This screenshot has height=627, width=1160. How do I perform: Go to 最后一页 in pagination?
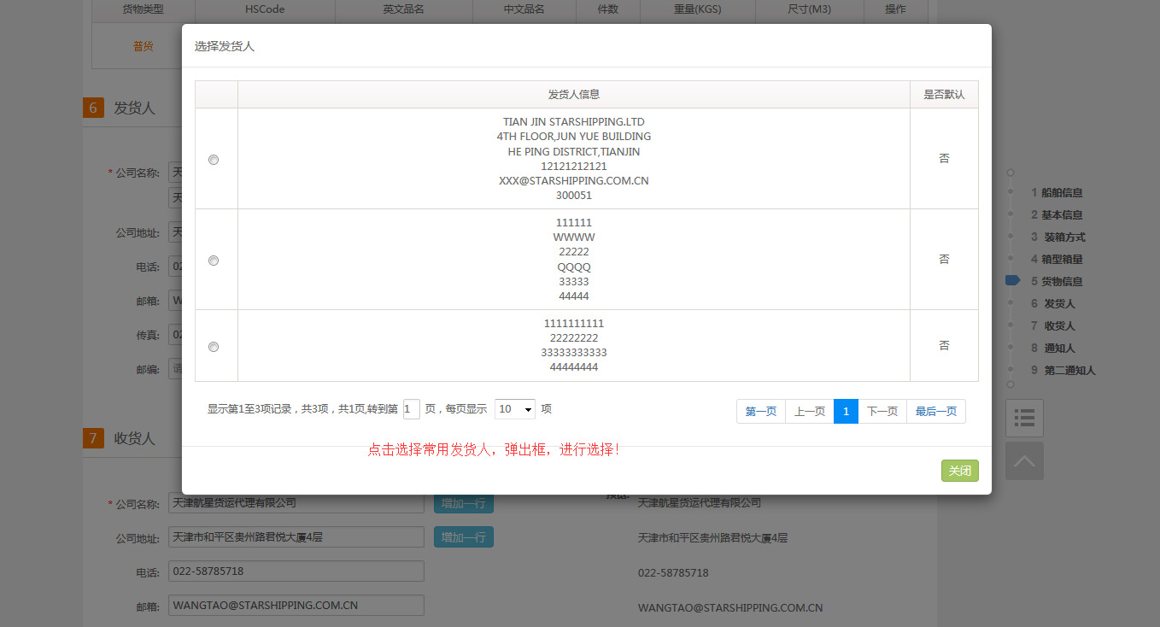(x=936, y=412)
